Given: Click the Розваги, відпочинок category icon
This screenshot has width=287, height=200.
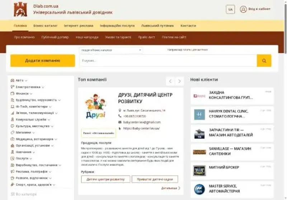Looking at the screenshot, I should pyautogui.click(x=13, y=178).
